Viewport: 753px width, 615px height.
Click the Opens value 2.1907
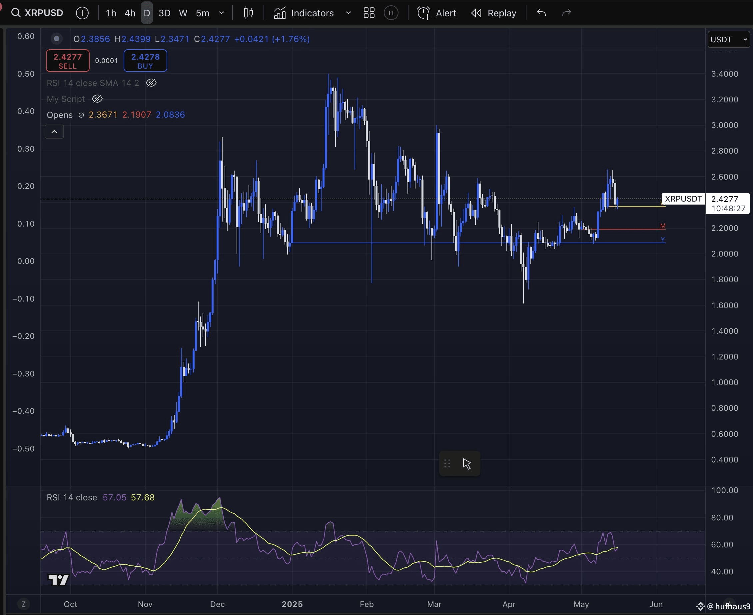pyautogui.click(x=136, y=115)
